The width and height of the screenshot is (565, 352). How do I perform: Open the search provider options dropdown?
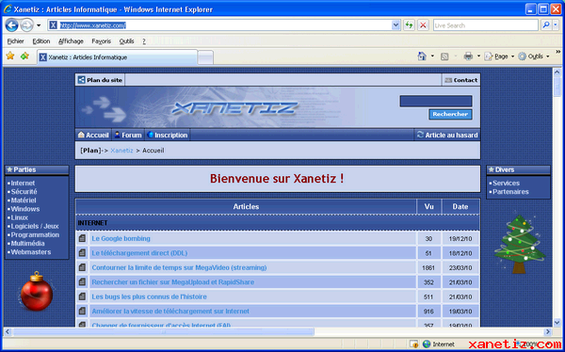pyautogui.click(x=556, y=25)
